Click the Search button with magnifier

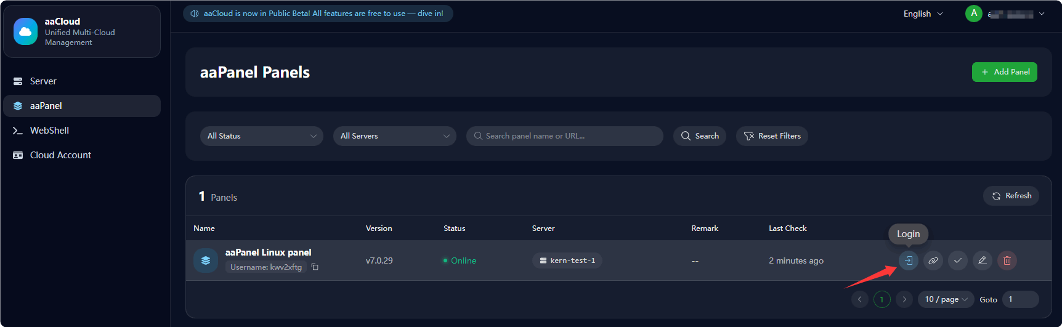[700, 136]
